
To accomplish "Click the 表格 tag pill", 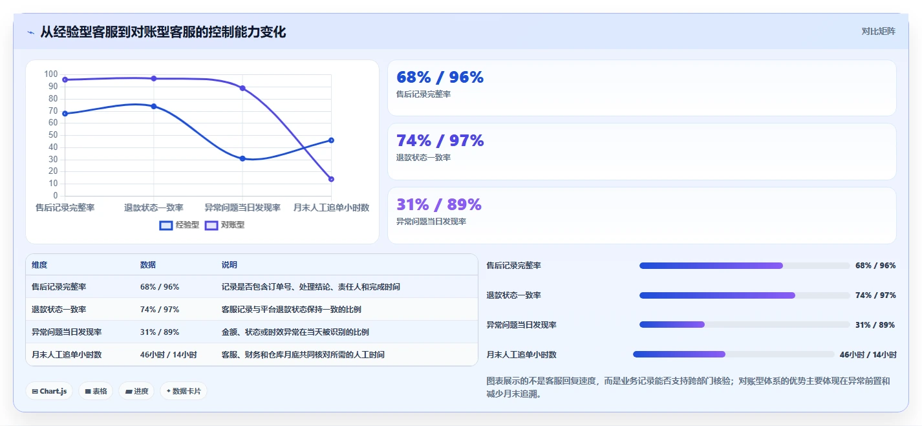I will tap(96, 391).
